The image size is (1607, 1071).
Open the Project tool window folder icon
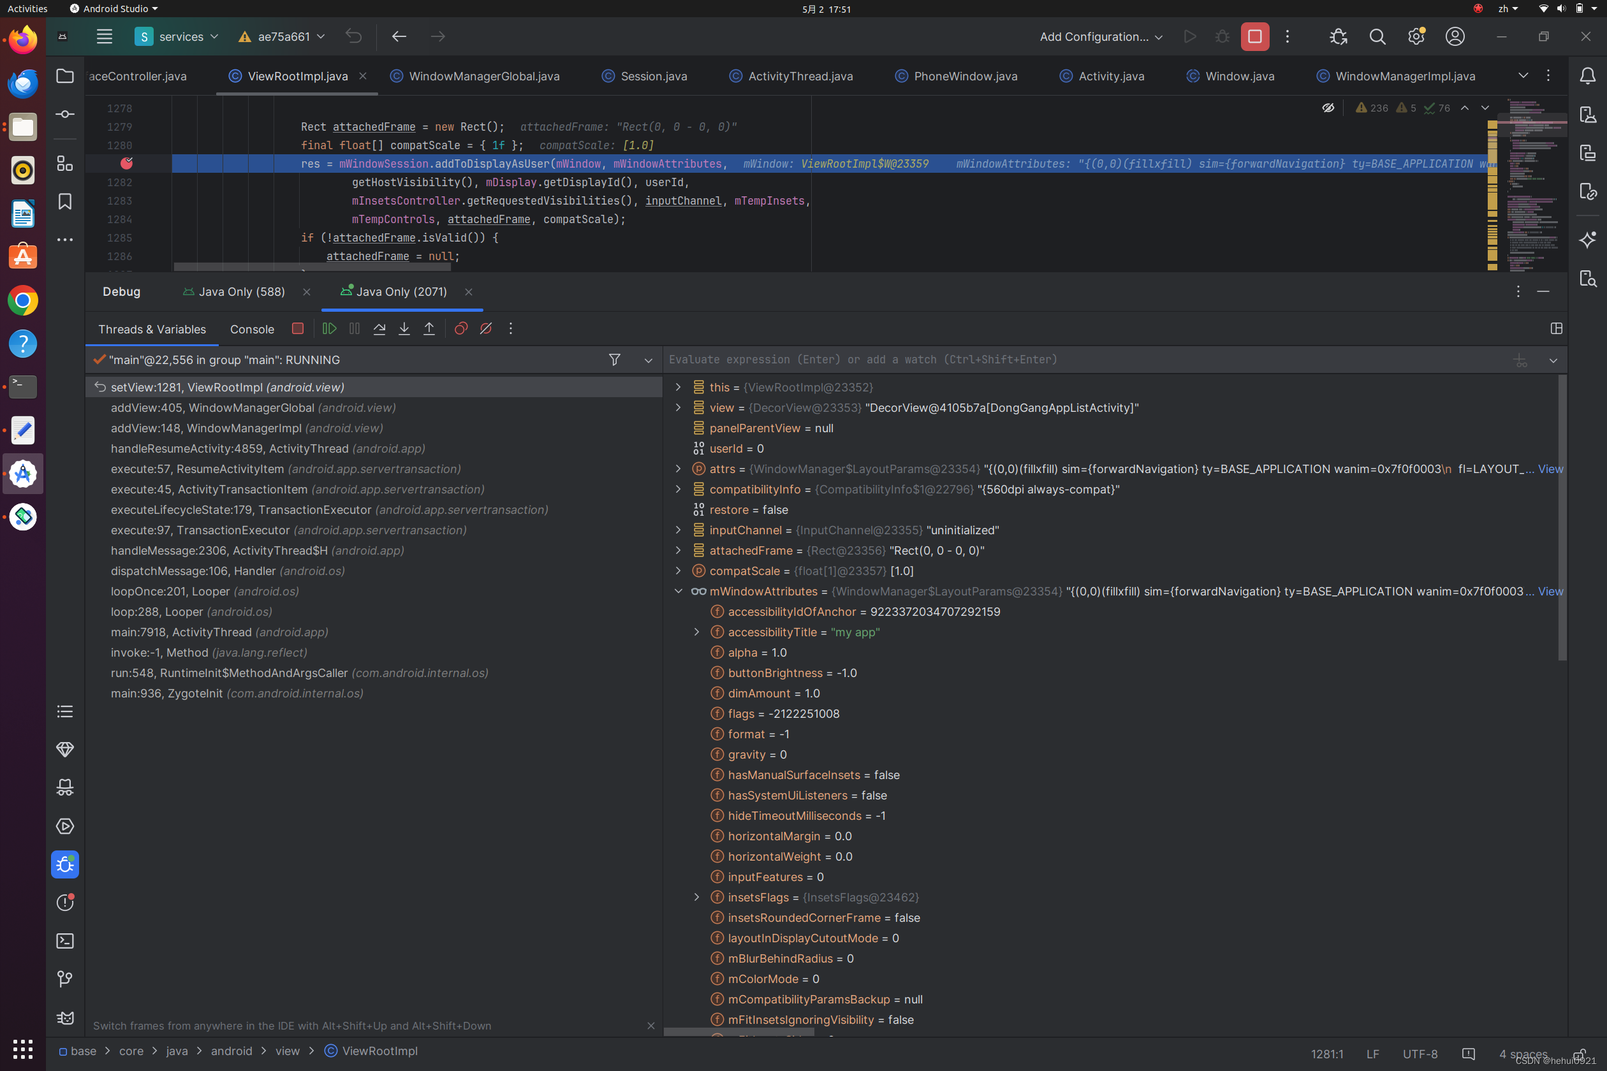pos(65,76)
